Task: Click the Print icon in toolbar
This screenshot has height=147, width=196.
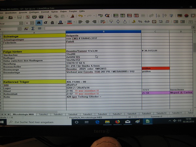Action: coord(34,17)
